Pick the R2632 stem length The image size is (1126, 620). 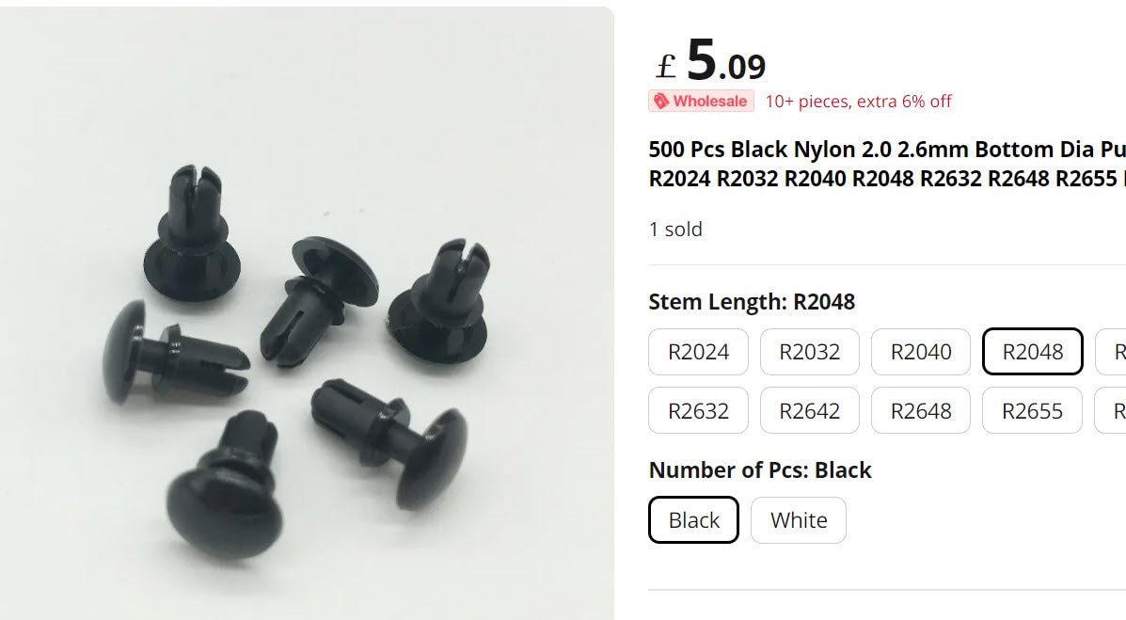click(x=698, y=411)
